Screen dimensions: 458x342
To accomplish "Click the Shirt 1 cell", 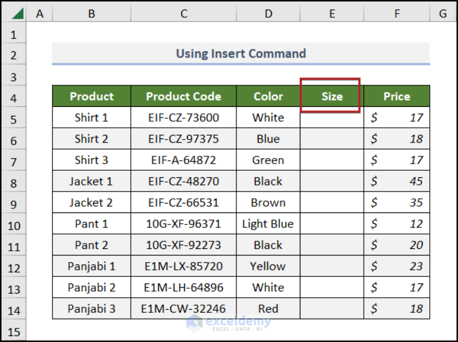I will 92,118.
